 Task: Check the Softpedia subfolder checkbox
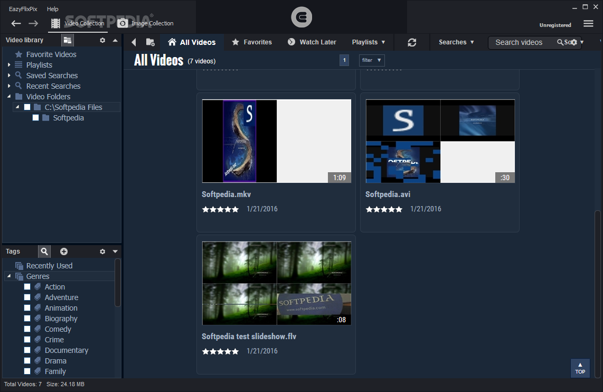pyautogui.click(x=36, y=118)
